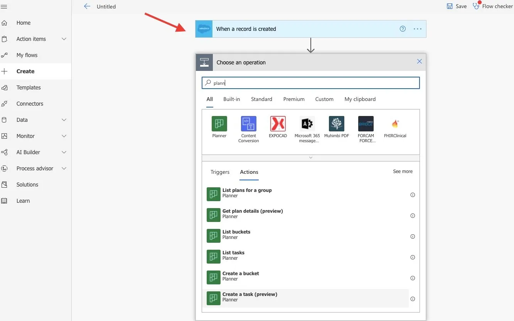Screen dimensions: 514x321
Task: Click the Create plus icon
Action: 5,71
